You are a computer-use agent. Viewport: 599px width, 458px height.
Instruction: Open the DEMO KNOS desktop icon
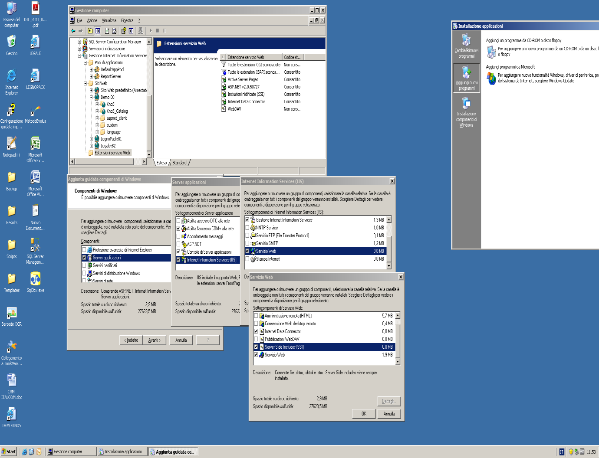12,418
